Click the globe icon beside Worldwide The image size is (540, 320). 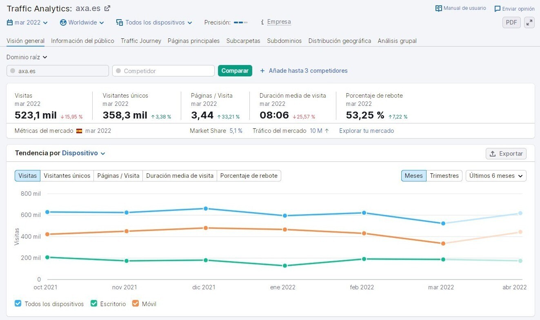63,22
